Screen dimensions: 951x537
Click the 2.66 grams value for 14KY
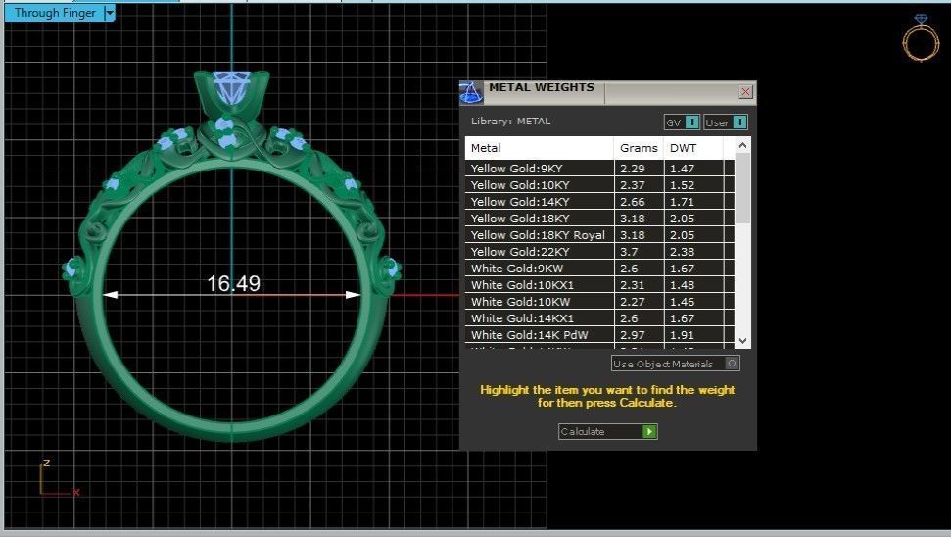pyautogui.click(x=632, y=202)
